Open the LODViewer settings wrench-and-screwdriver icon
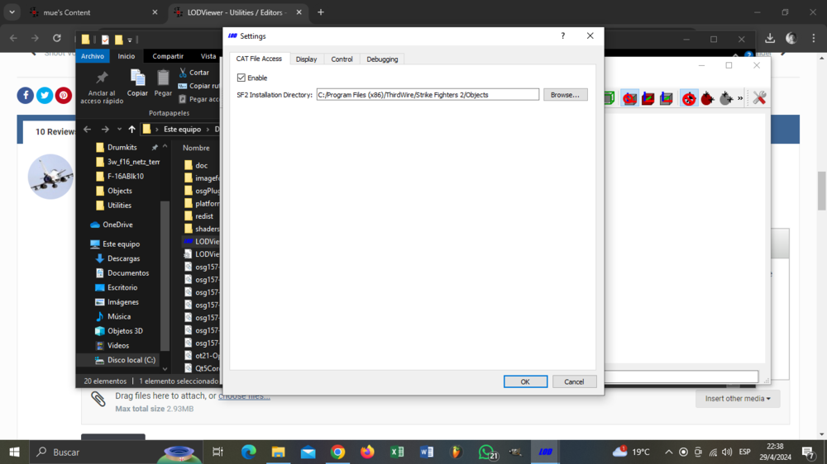This screenshot has width=827, height=464. pos(759,98)
